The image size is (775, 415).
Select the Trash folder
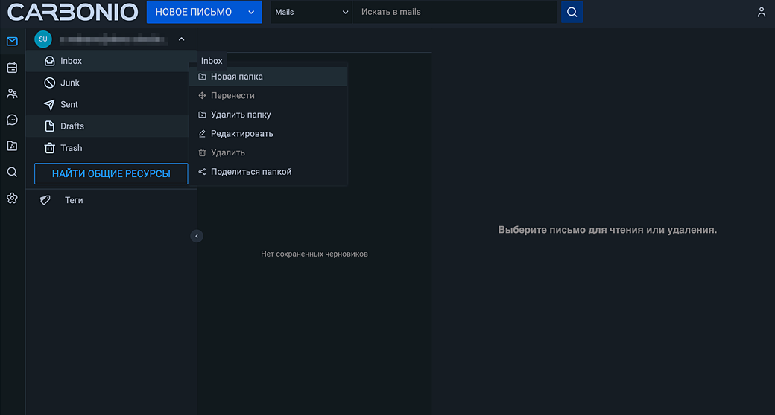coord(108,147)
